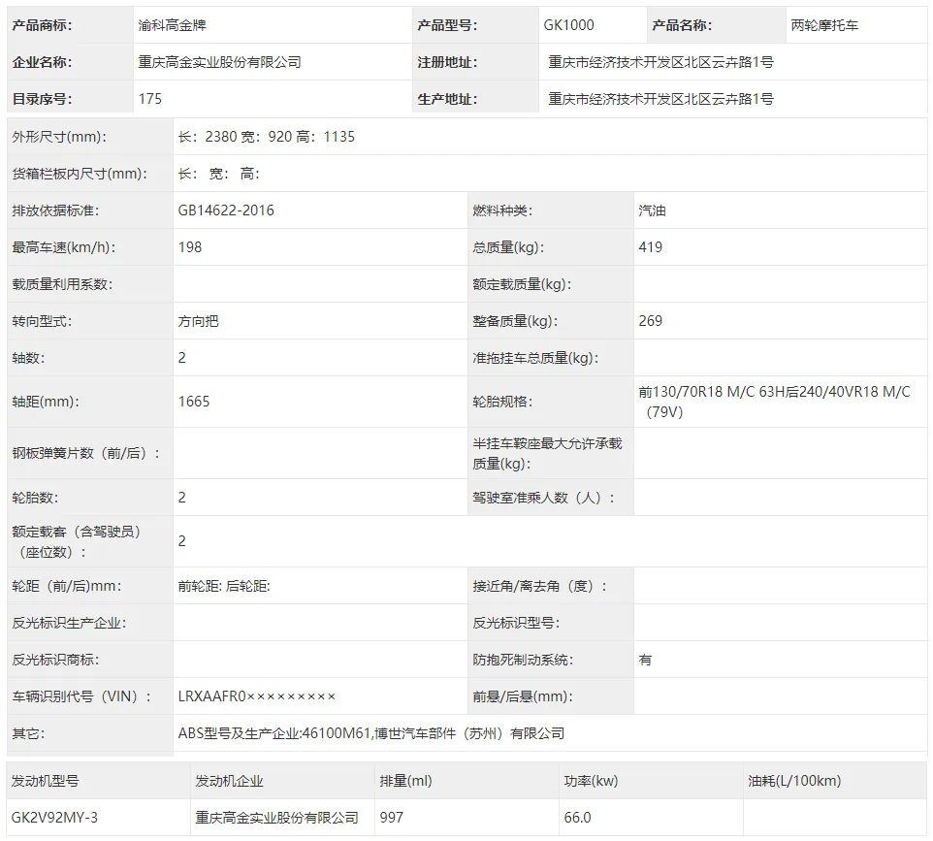The width and height of the screenshot is (933, 841).
Task: Click the 总质量(kg) label
Action: (x=508, y=247)
